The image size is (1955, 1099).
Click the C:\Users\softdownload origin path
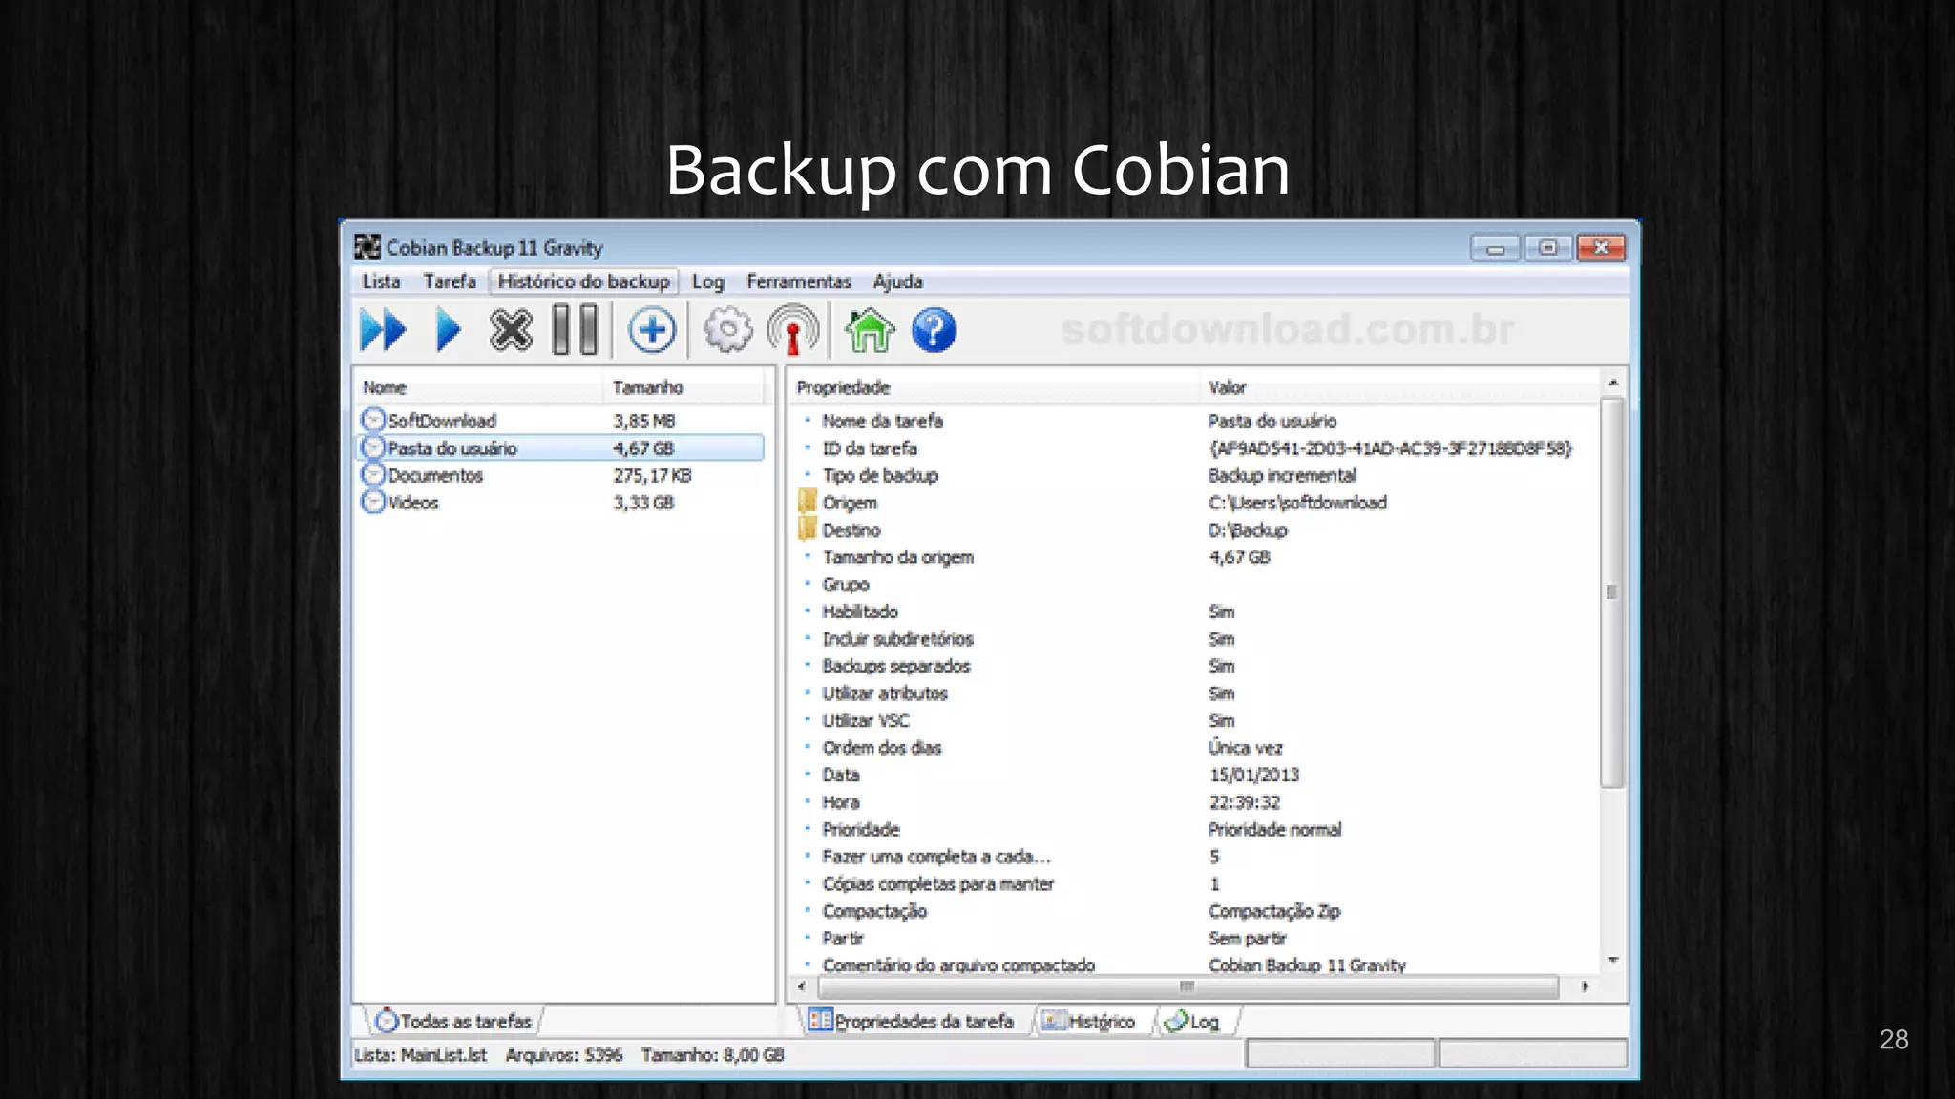pyautogui.click(x=1296, y=502)
